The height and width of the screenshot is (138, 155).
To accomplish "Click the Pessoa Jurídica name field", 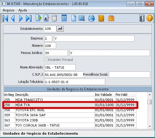I will click(x=110, y=53).
